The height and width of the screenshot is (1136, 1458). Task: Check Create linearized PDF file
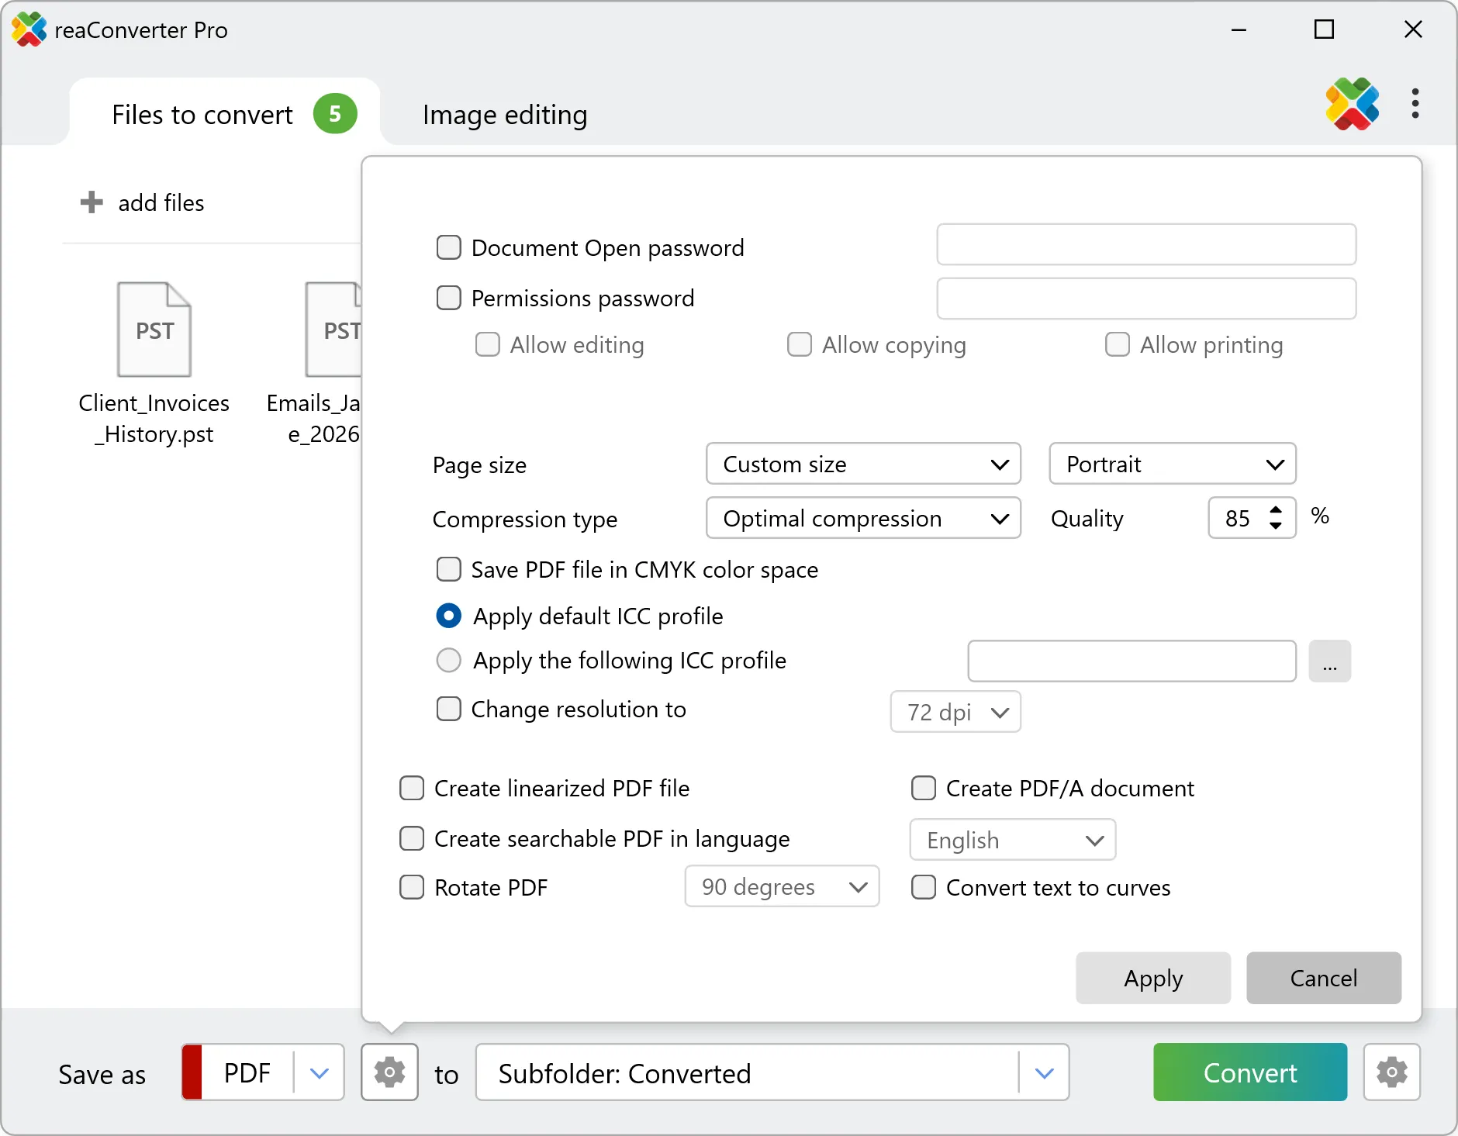click(411, 788)
